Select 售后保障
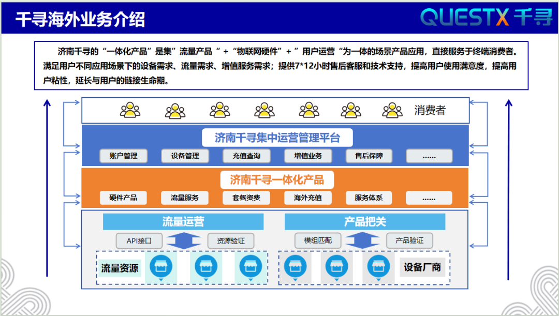Image resolution: width=559 pixels, height=316 pixels. click(369, 156)
